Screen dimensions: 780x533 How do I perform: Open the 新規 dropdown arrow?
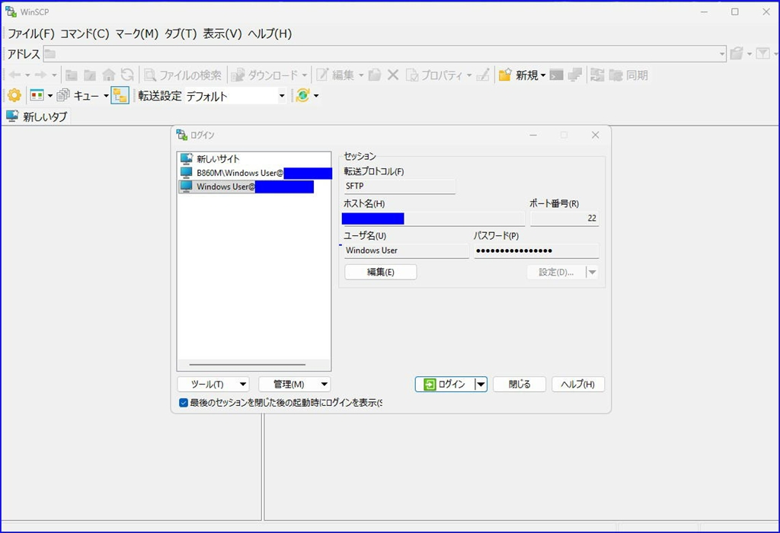pos(542,75)
